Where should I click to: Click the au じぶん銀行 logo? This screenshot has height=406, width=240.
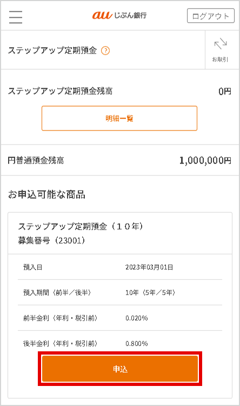119,15
